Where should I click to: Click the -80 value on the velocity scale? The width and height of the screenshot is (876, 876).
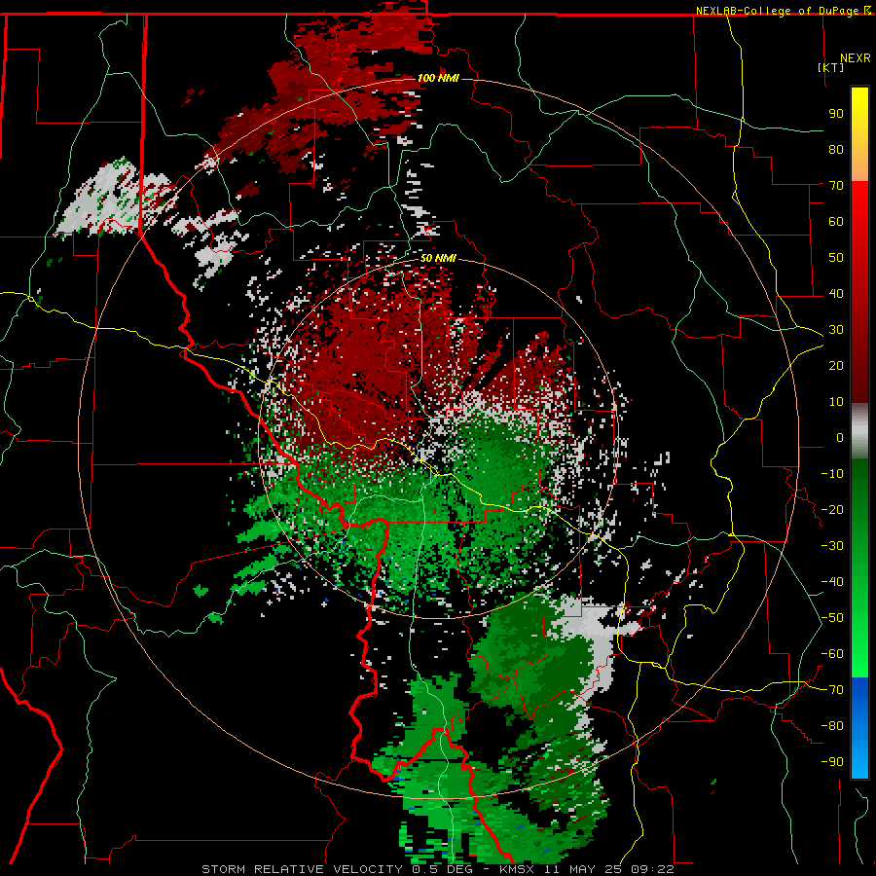(x=832, y=726)
